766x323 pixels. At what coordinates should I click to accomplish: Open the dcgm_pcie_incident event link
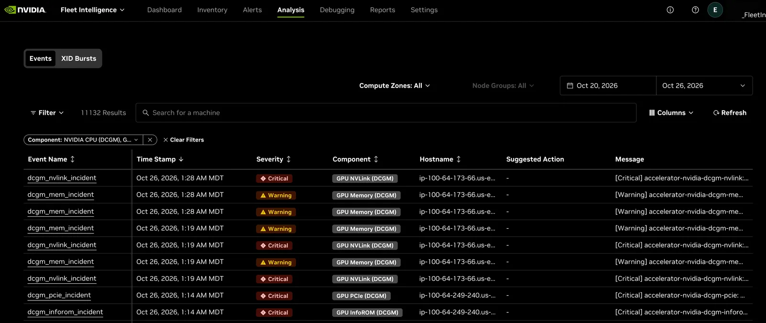point(59,295)
